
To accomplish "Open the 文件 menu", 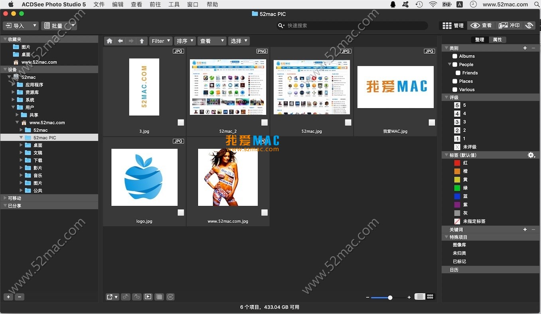I will point(99,4).
